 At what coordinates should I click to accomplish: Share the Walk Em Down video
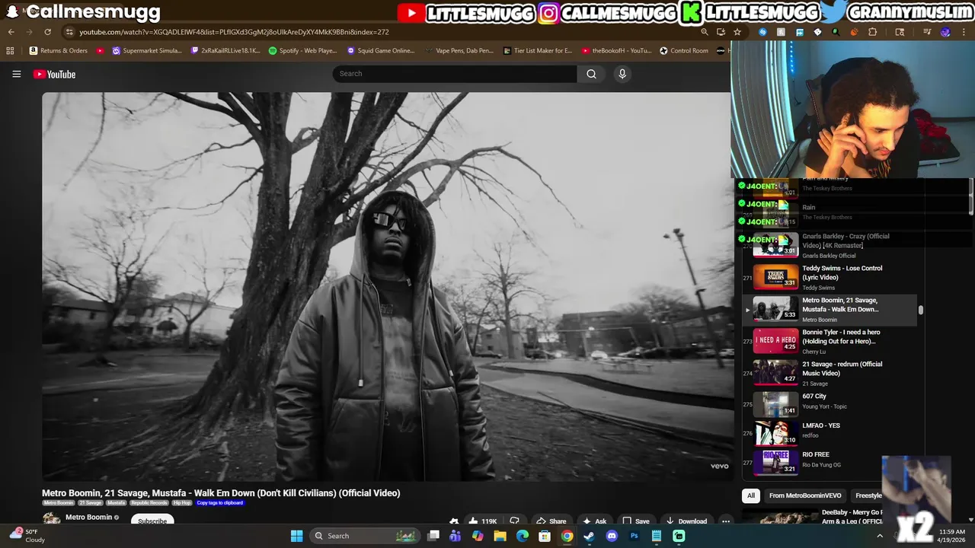551,521
